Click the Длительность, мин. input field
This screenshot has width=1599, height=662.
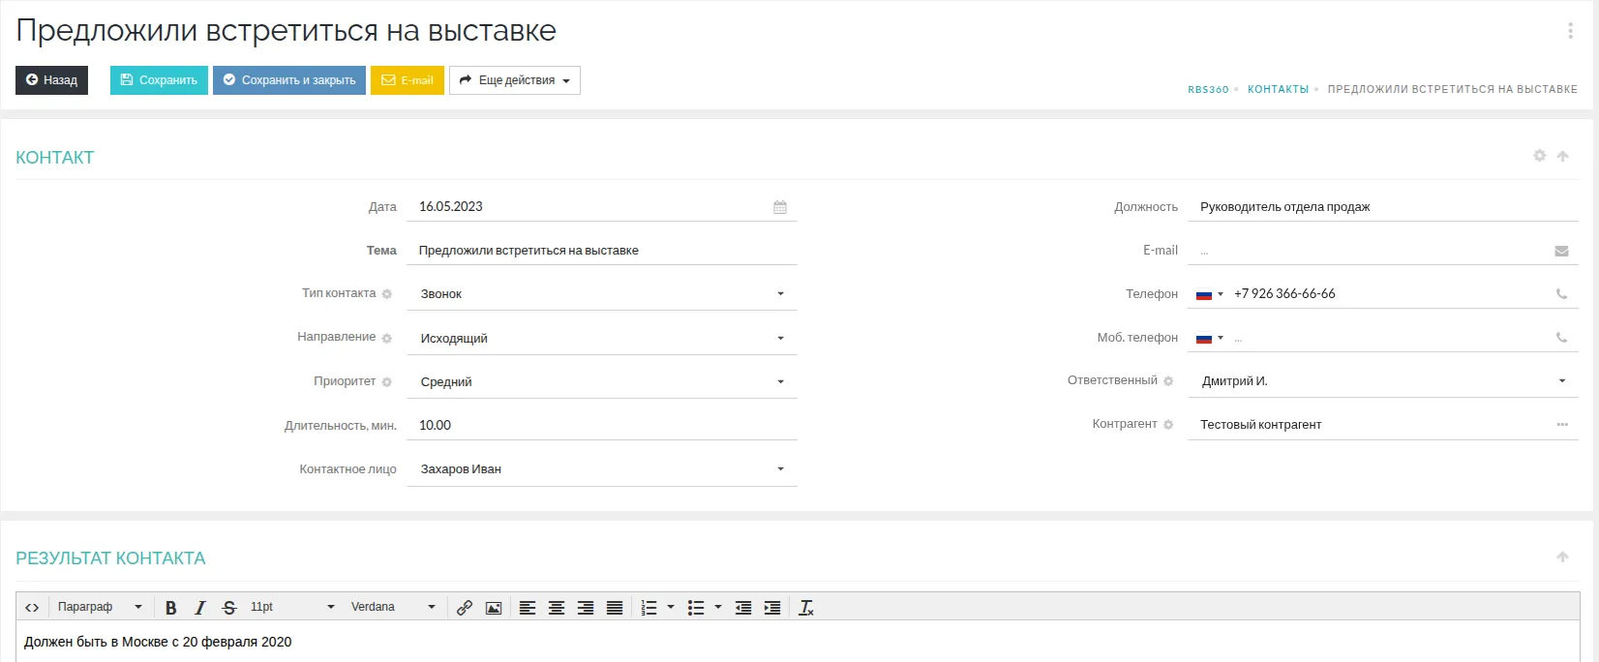pyautogui.click(x=601, y=426)
